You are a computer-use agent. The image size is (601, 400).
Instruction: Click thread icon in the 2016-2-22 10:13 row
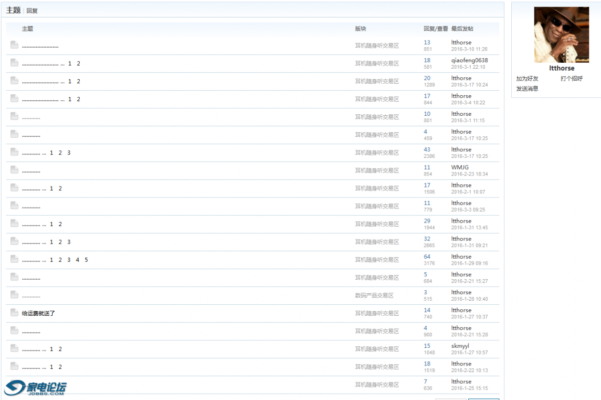(14, 366)
